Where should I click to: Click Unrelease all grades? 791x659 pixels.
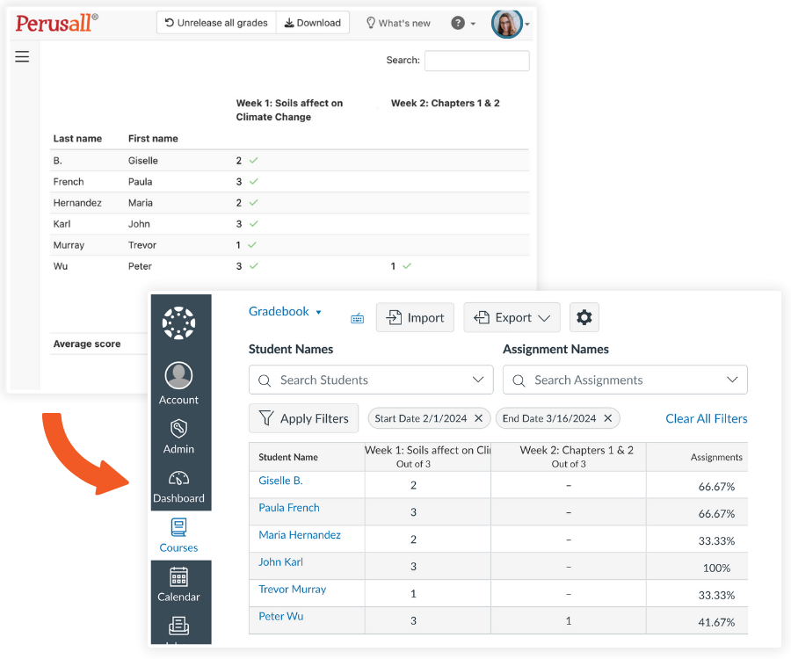point(215,22)
